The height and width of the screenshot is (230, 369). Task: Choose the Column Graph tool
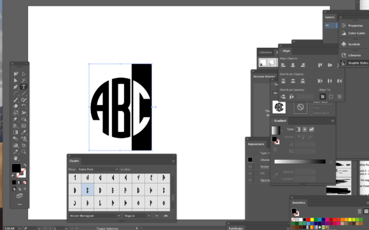pyautogui.click(x=16, y=145)
